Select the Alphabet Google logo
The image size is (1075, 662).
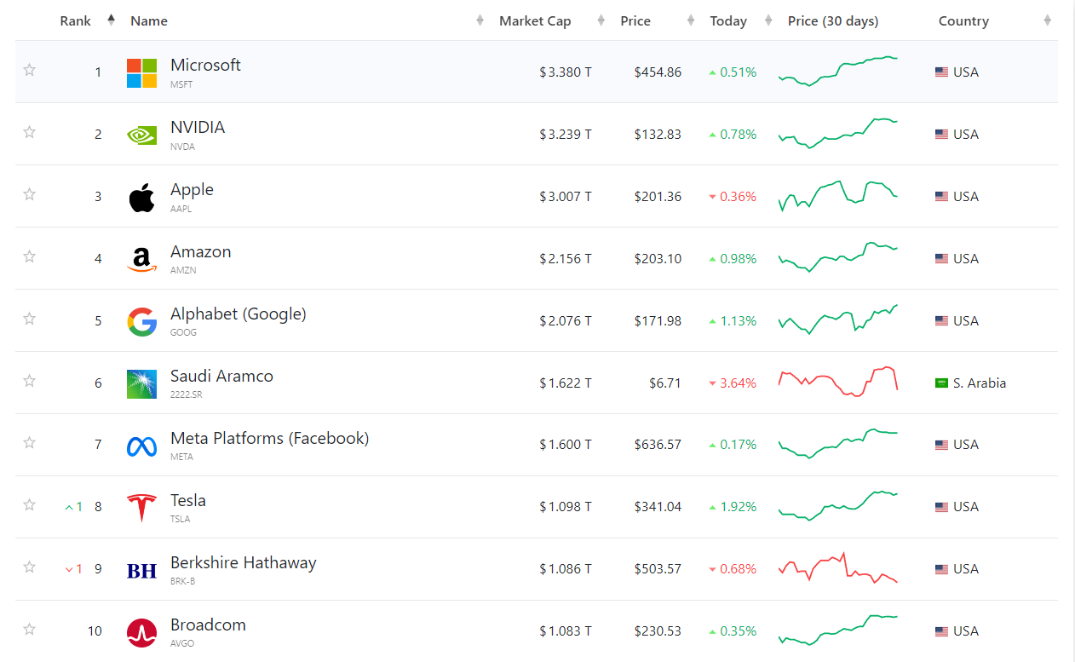pos(141,321)
